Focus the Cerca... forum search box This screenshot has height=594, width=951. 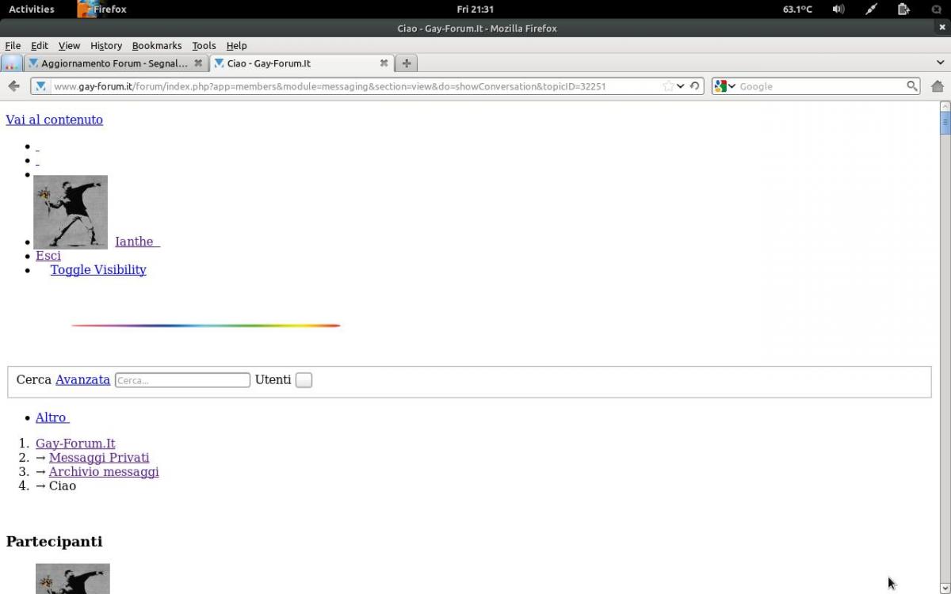click(x=182, y=380)
